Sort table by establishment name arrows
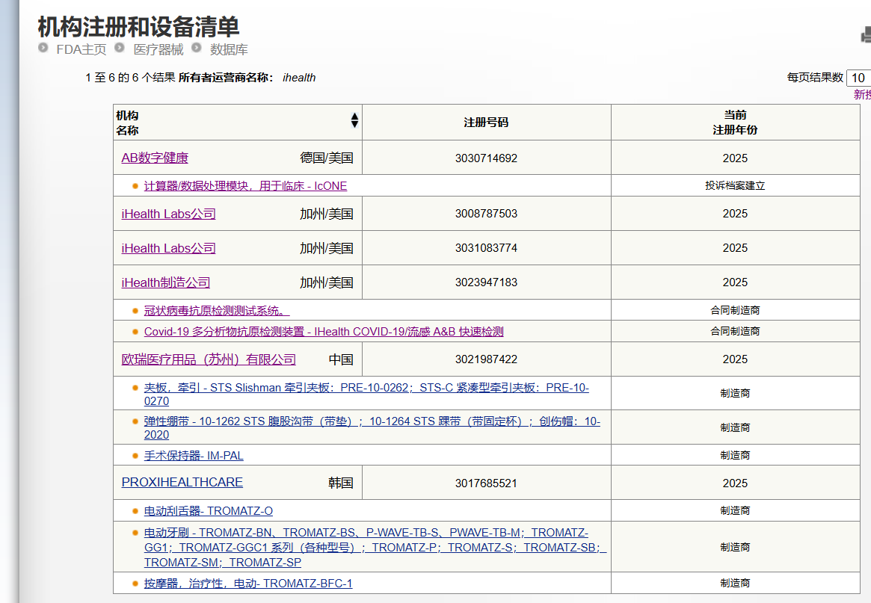The image size is (871, 603). click(x=354, y=120)
